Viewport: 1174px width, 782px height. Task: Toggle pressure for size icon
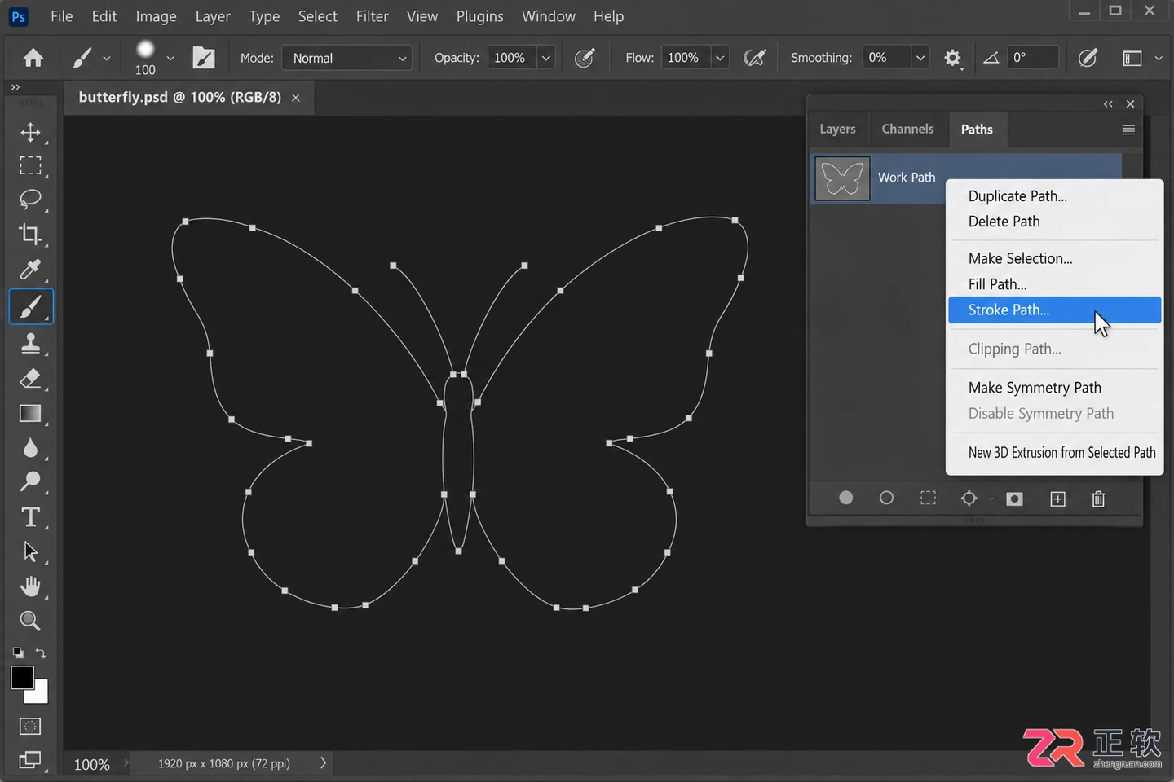click(1088, 58)
